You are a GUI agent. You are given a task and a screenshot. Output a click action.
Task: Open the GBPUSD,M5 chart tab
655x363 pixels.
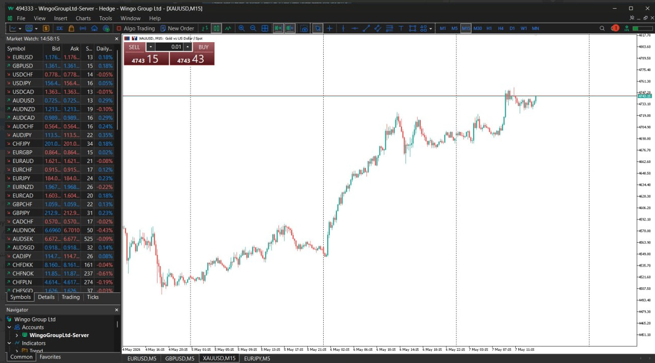pyautogui.click(x=180, y=358)
